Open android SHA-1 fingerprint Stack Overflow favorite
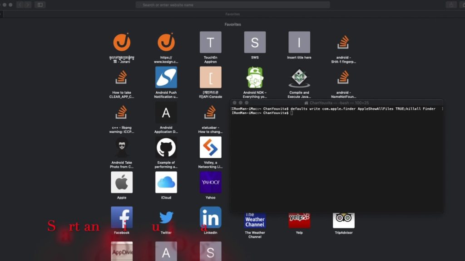The image size is (465, 261). tap(343, 42)
